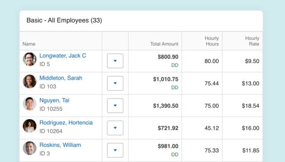Viewport: 285px width, 162px height.
Task: Expand dropdown in Nguyen, Tai row
Action: click(115, 105)
